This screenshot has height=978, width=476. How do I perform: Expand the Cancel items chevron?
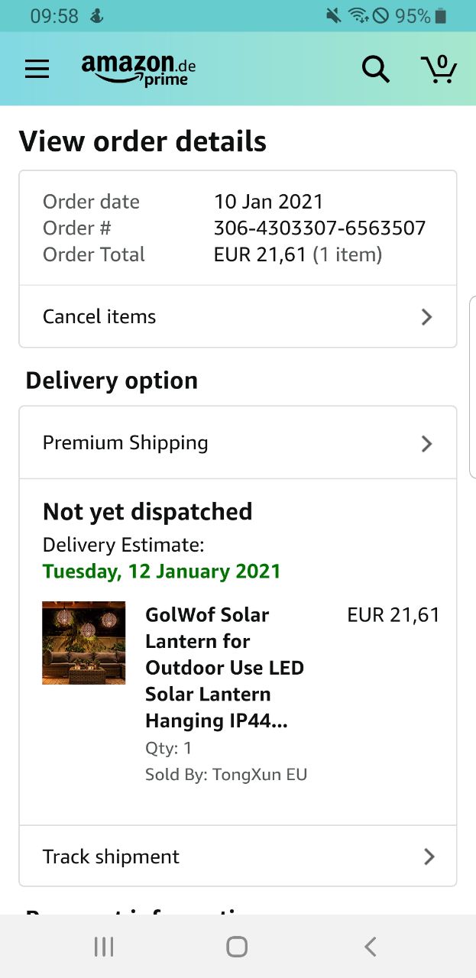point(426,317)
